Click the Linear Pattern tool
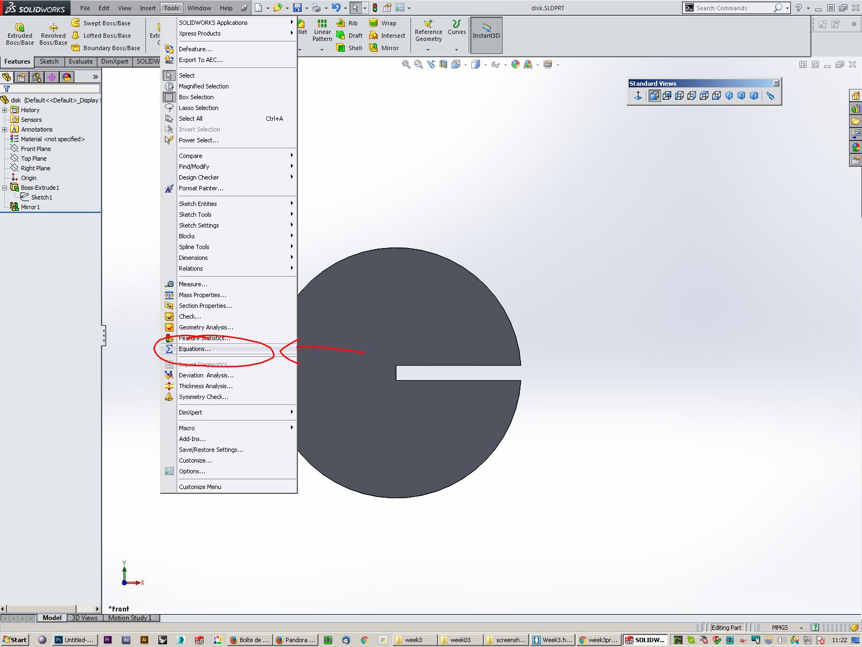The image size is (862, 647). coord(322,31)
